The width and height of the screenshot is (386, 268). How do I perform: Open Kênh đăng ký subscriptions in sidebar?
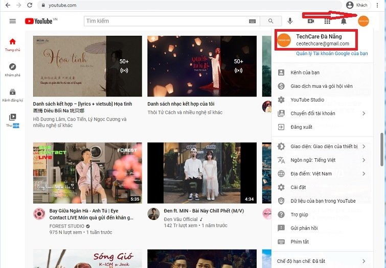pos(13,95)
